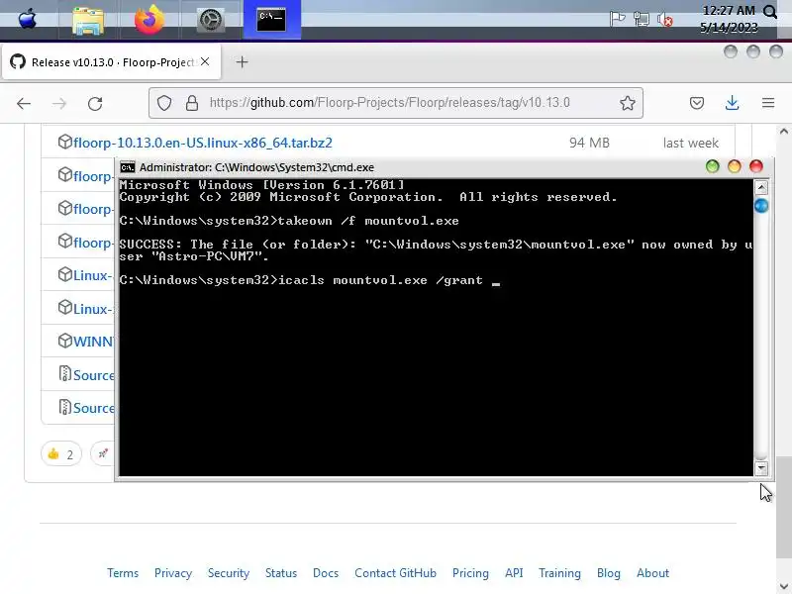The image size is (792, 594).
Task: Click the search magnifier in top bar
Action: pos(770,12)
